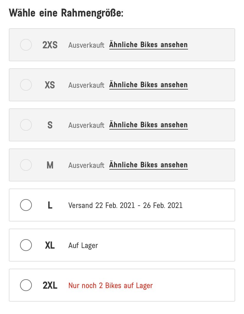
Task: Click the bold 'L' size label
Action: click(x=50, y=205)
